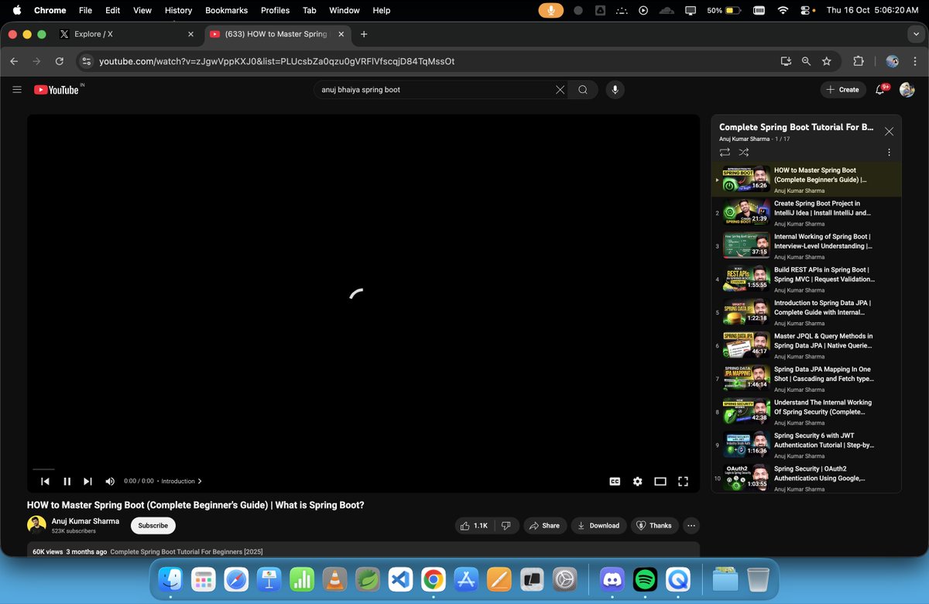Open the History menu

(178, 10)
